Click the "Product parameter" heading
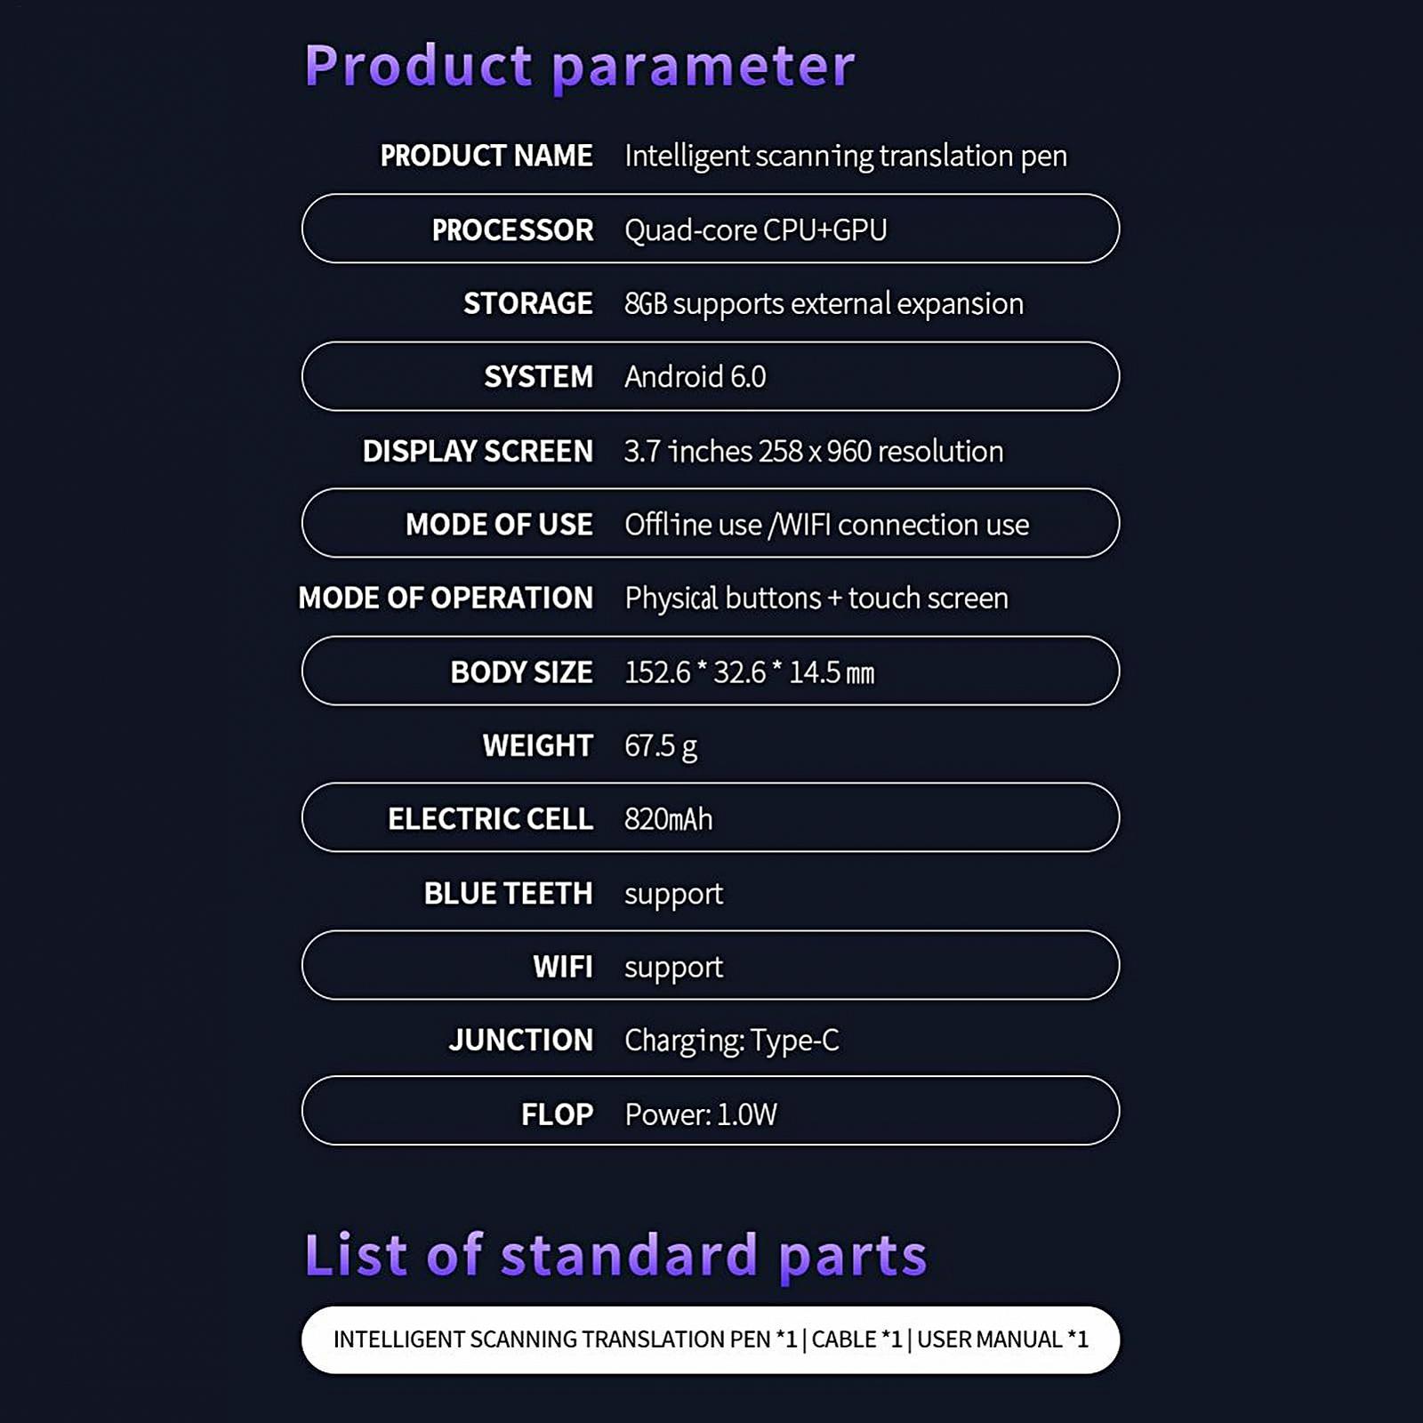Screen dimensions: 1423x1423 (579, 66)
